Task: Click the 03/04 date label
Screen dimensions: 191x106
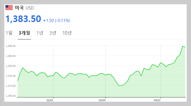Action: point(102,100)
